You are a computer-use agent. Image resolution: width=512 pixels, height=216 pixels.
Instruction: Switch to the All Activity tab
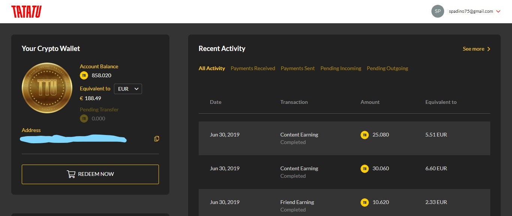coord(212,68)
